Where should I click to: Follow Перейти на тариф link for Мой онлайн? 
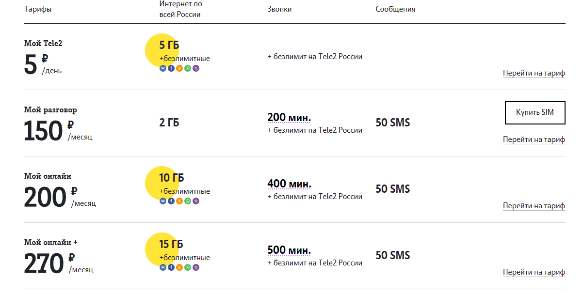(x=534, y=206)
